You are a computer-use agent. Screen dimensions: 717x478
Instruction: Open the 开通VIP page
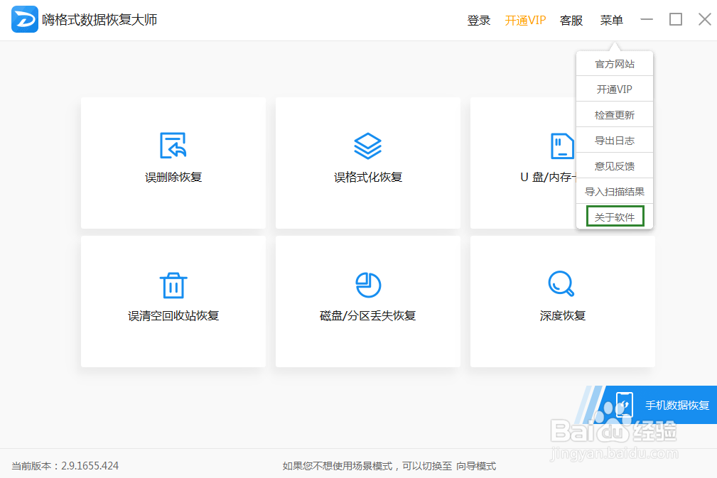(x=525, y=20)
